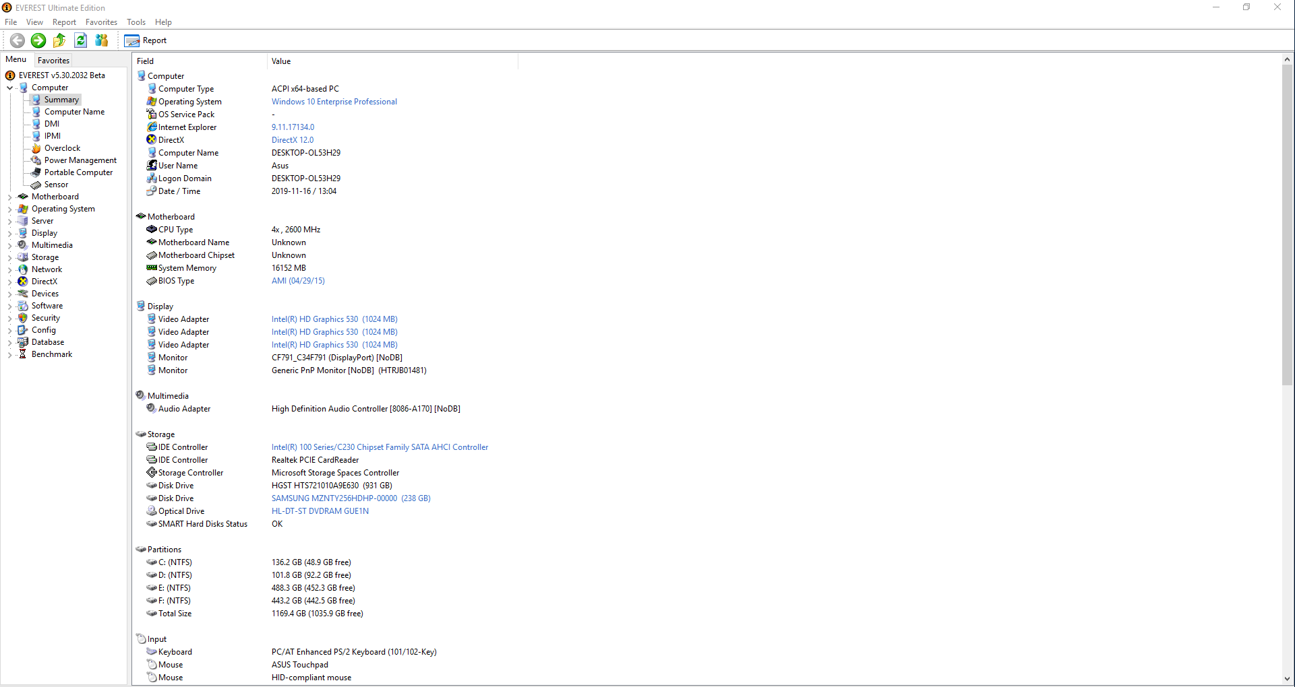Click the Operating System icon in the tree

[x=23, y=209]
